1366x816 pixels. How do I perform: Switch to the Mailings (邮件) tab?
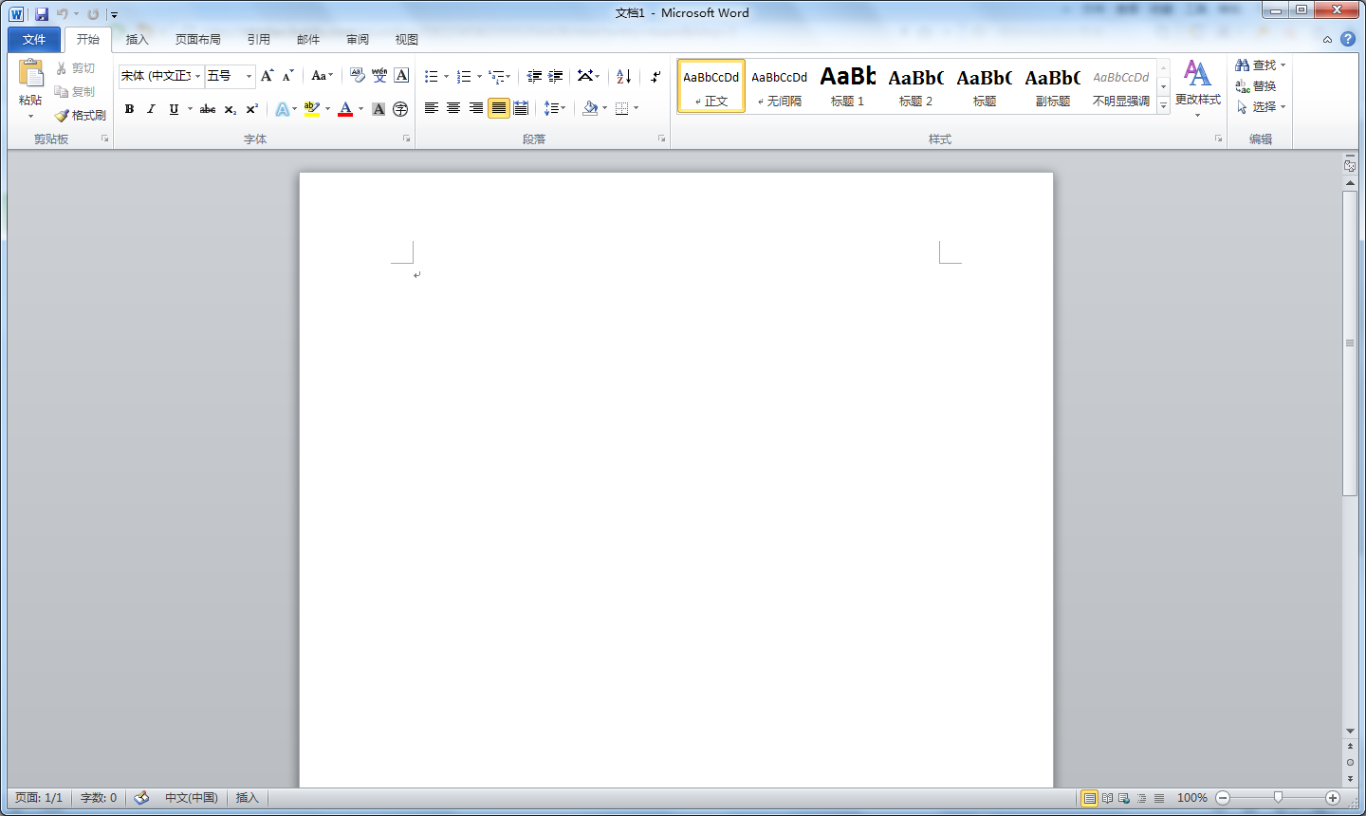(x=308, y=39)
